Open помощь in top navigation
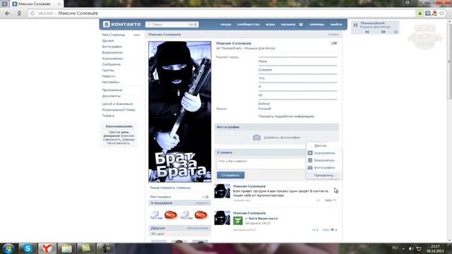The width and height of the screenshot is (452, 254). pos(317,25)
